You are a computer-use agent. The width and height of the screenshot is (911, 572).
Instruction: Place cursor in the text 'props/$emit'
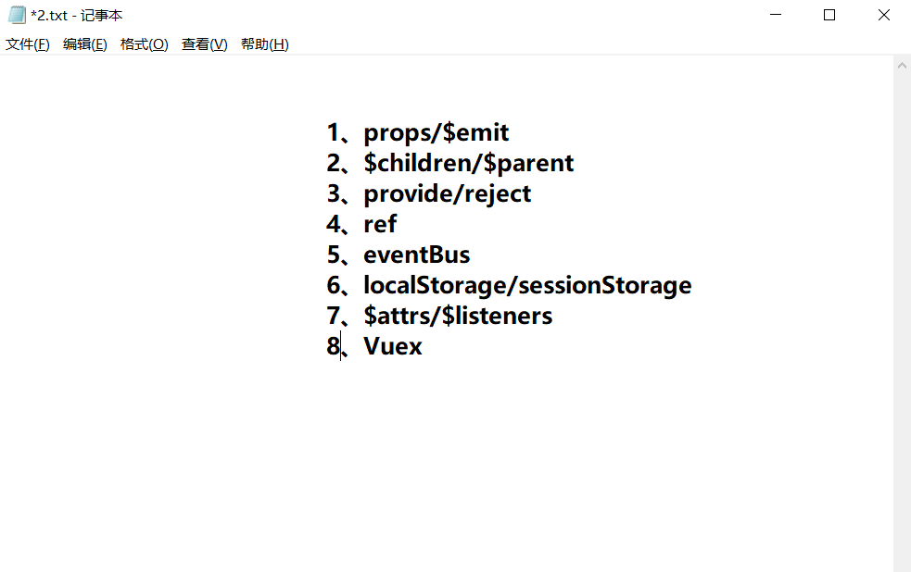coord(436,131)
